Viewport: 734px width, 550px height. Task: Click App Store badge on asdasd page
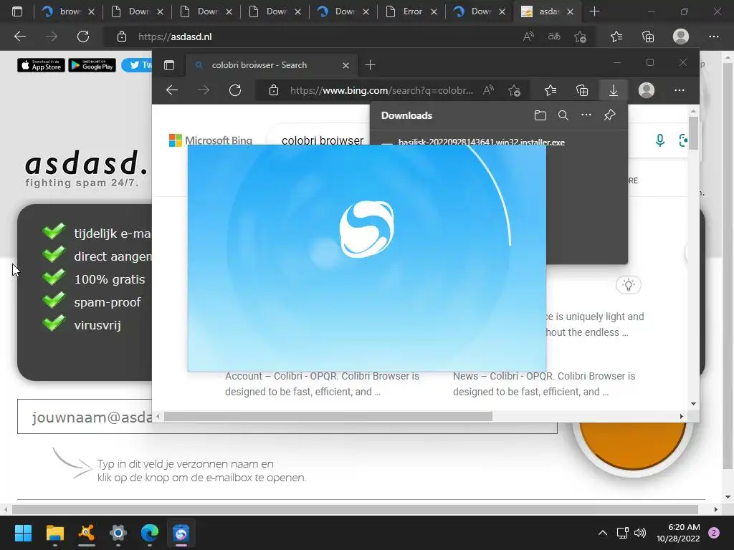(x=41, y=65)
